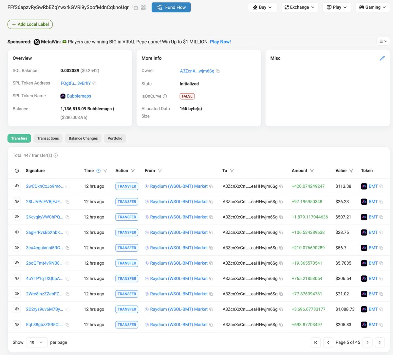Copy BMT token in the $1,088.73 row

pyautogui.click(x=381, y=310)
